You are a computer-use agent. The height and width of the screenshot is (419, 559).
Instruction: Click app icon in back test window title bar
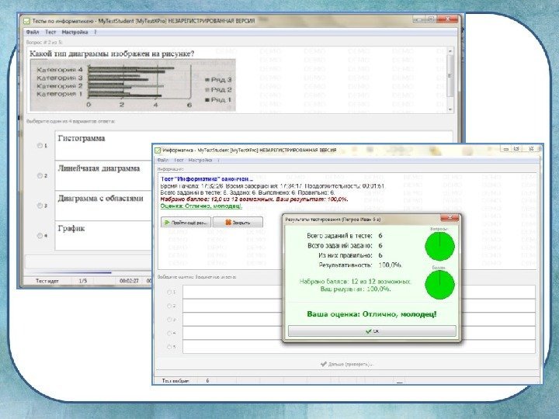(x=26, y=21)
